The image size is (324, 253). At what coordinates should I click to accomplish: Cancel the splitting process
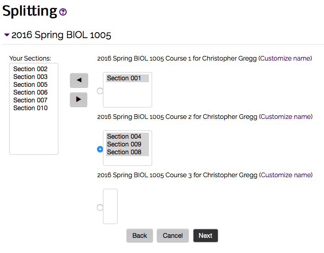point(173,236)
